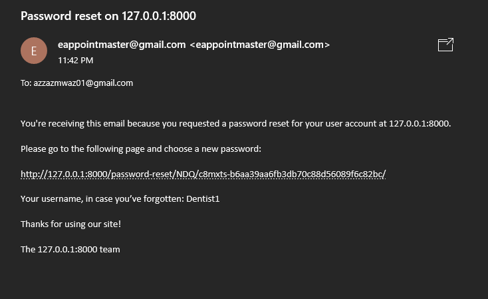
Task: Click the line Please go to the following page
Action: coord(141,149)
